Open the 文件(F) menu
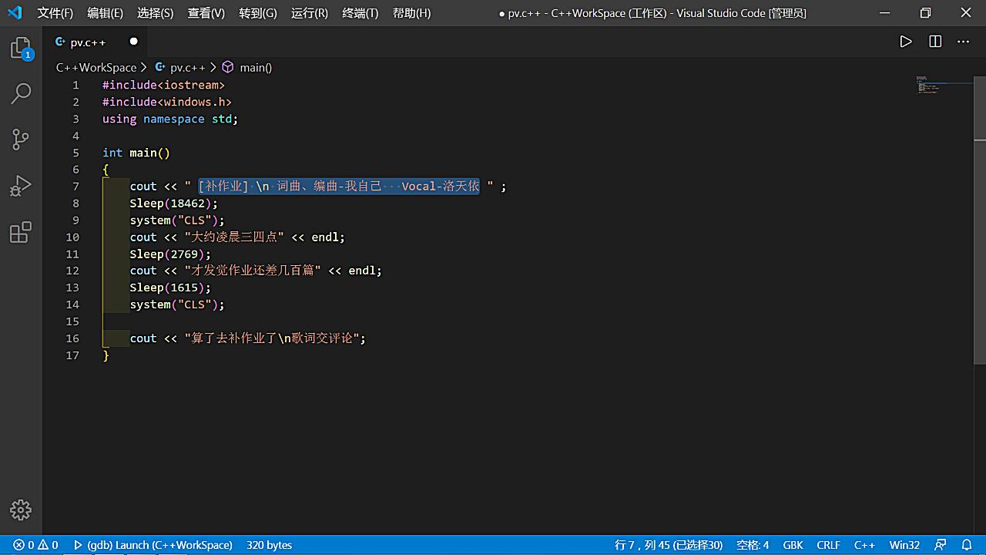Screen dimensions: 986x555 (55, 13)
